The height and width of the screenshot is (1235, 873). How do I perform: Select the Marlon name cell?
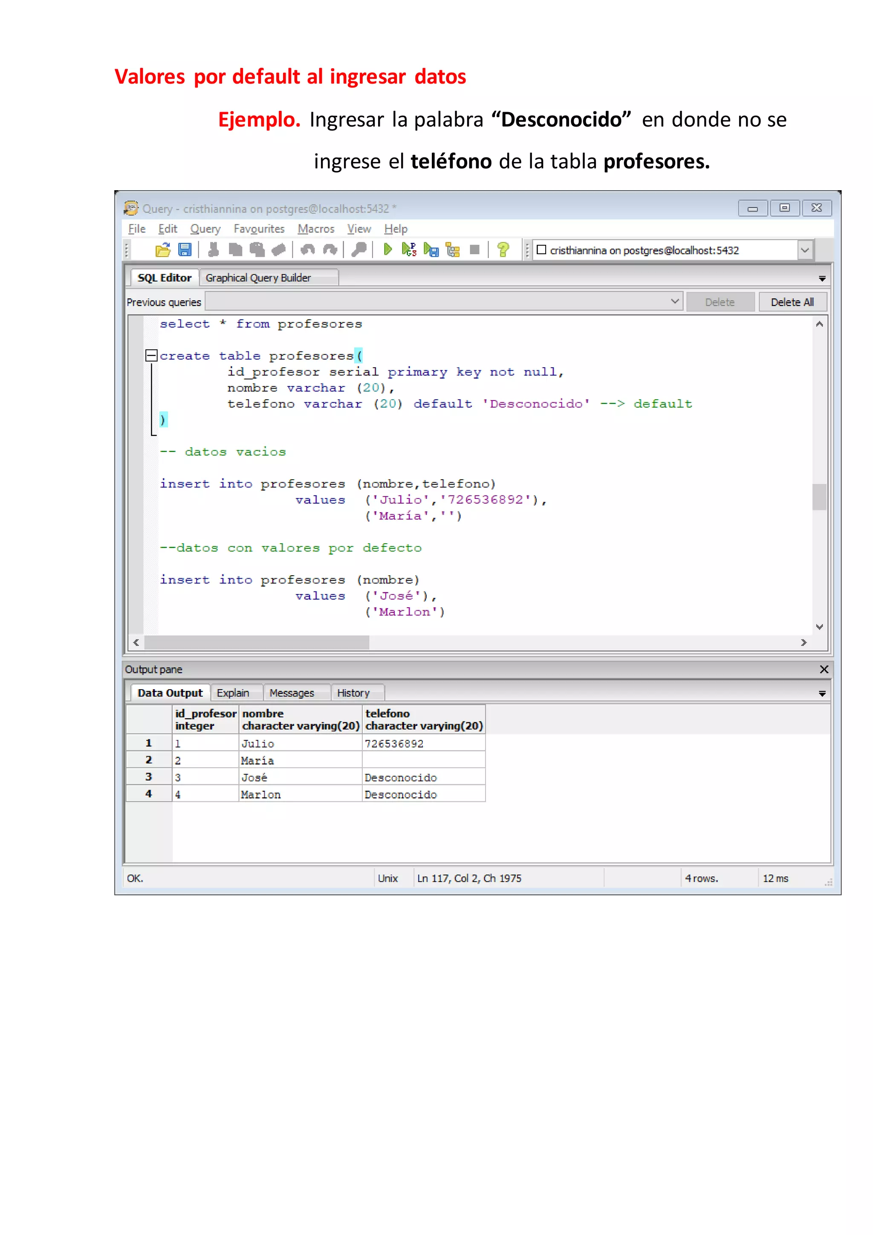(x=301, y=794)
